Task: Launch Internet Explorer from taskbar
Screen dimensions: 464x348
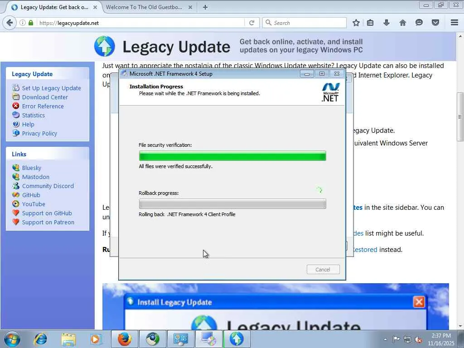Action: point(40,339)
